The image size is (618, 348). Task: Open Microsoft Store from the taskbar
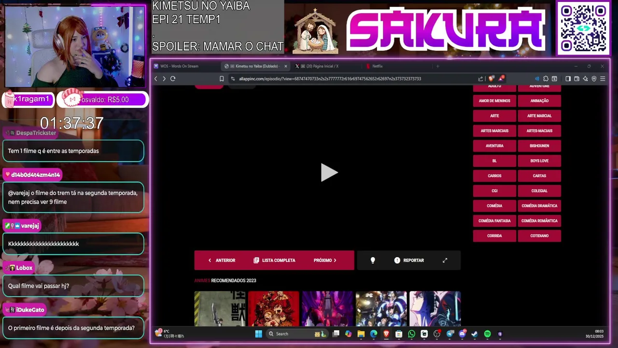point(399,334)
